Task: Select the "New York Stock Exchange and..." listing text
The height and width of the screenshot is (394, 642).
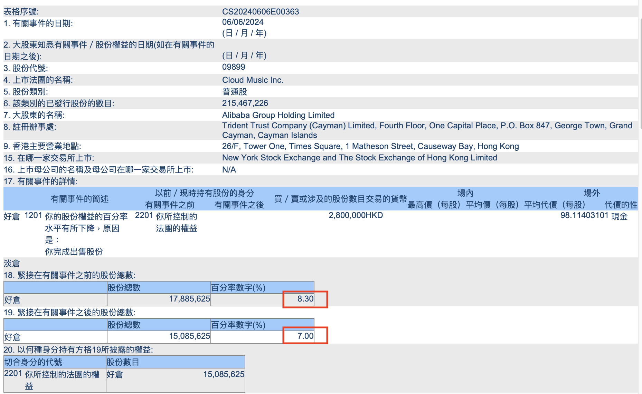Action: [x=359, y=158]
